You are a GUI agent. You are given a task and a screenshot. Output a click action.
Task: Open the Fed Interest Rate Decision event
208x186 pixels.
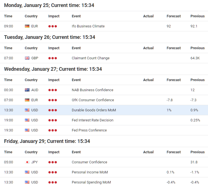(x=92, y=120)
